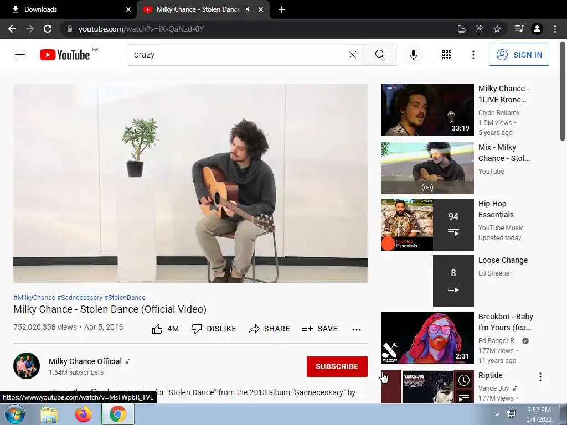The width and height of the screenshot is (567, 425).
Task: Mute the tab using the speaker icon
Action: tap(249, 9)
